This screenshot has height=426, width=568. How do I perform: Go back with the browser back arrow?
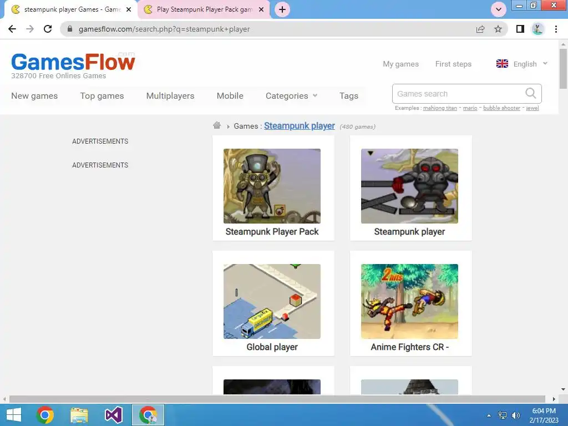12,29
